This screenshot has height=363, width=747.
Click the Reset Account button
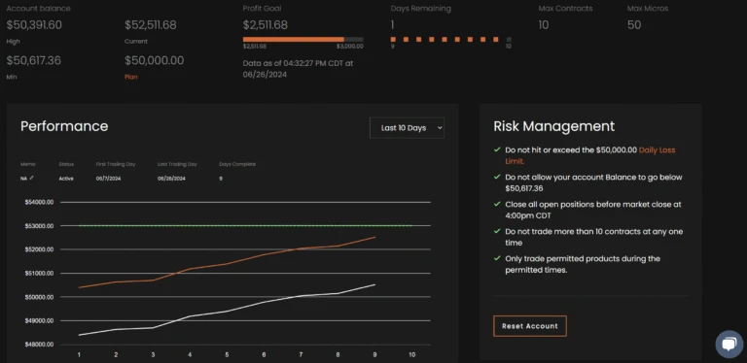[x=530, y=326]
